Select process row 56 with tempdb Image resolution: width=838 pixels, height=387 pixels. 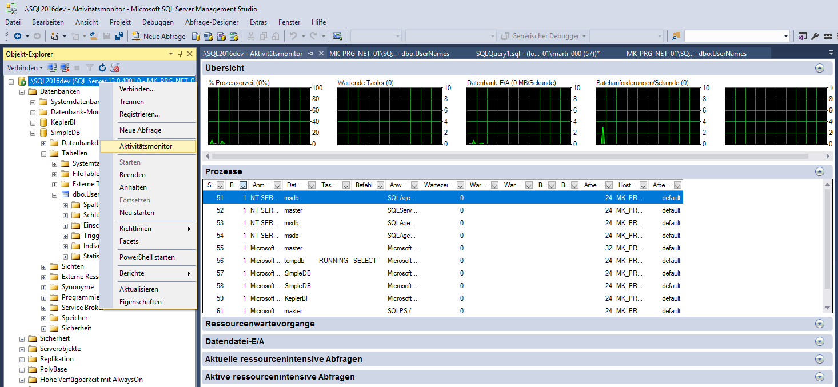coord(443,261)
